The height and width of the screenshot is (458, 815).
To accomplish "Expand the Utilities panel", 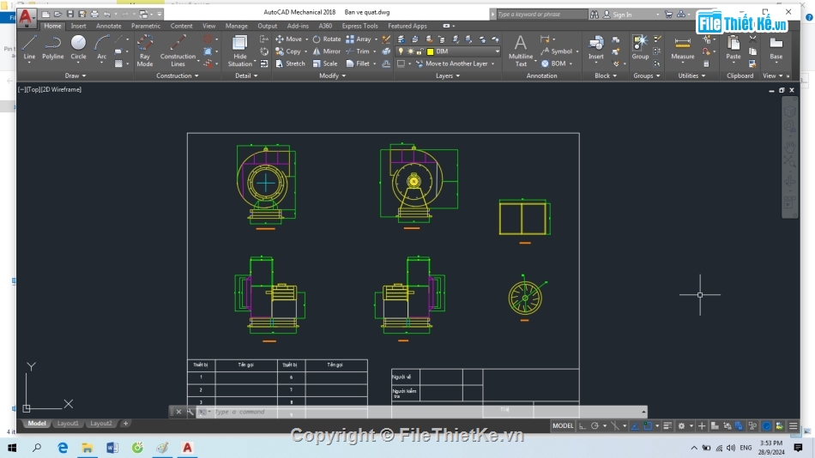I will [691, 75].
